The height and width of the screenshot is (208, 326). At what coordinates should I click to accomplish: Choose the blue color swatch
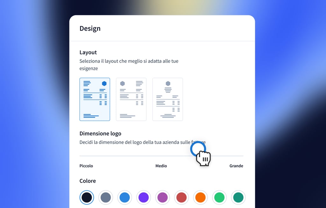click(x=124, y=198)
